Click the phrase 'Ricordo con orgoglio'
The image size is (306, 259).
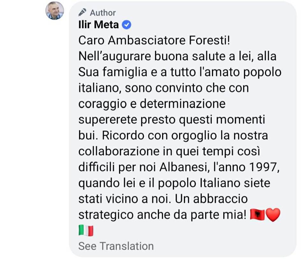(x=159, y=136)
